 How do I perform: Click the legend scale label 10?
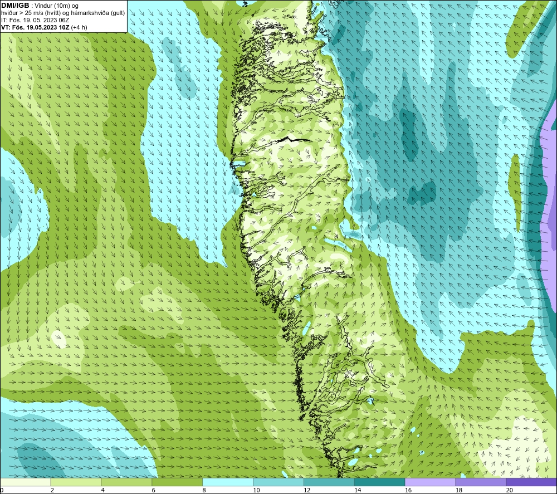(x=256, y=490)
